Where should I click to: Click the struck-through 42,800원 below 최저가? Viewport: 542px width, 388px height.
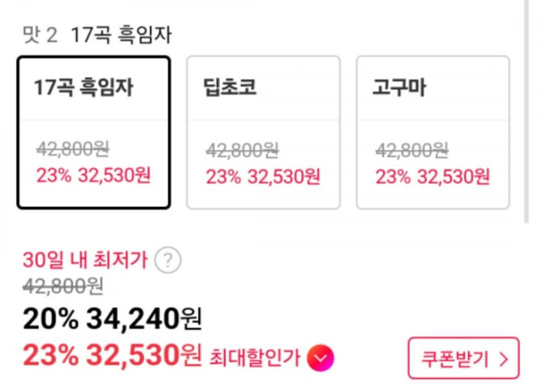point(63,285)
